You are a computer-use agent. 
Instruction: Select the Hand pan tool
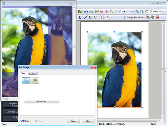tap(100, 17)
